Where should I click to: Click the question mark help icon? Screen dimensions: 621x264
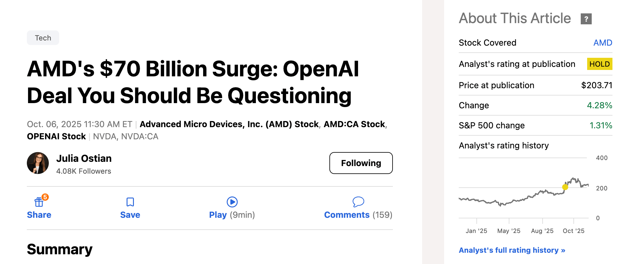pyautogui.click(x=586, y=19)
